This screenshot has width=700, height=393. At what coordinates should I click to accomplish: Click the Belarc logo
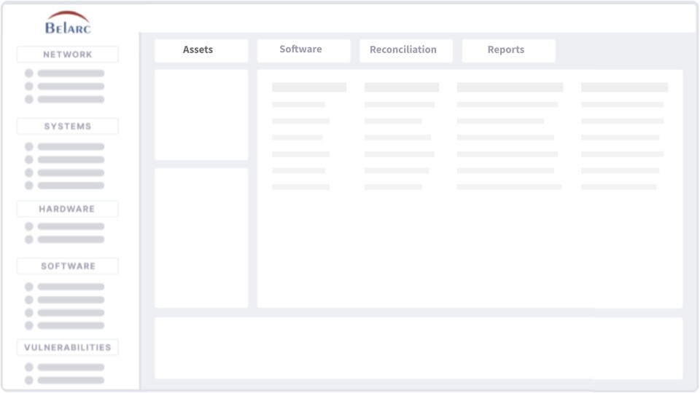pos(68,23)
